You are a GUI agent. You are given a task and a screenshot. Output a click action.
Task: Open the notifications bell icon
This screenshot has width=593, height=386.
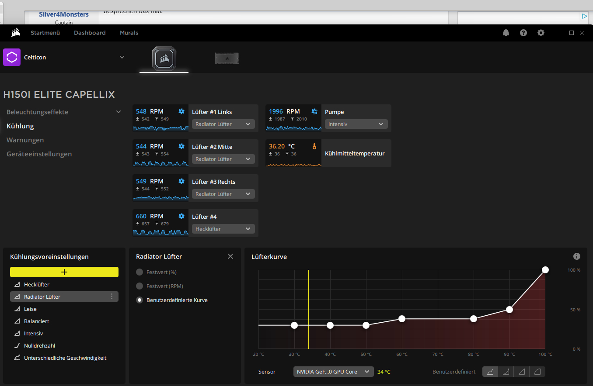pos(506,33)
